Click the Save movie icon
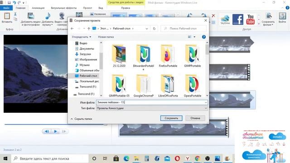The height and width of the screenshot is (163, 290). coord(268,16)
